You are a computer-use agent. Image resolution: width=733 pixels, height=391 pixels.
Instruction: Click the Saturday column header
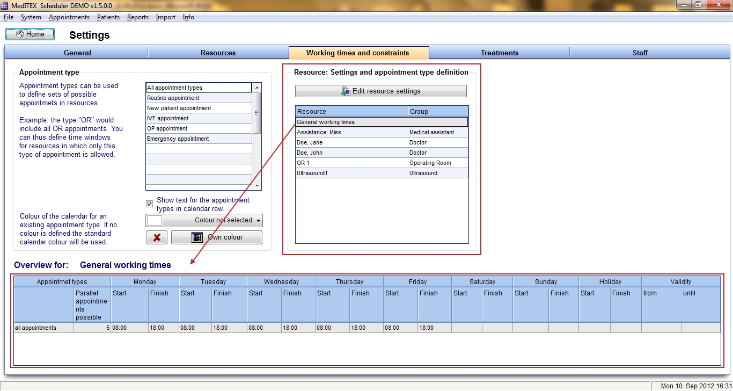(482, 281)
